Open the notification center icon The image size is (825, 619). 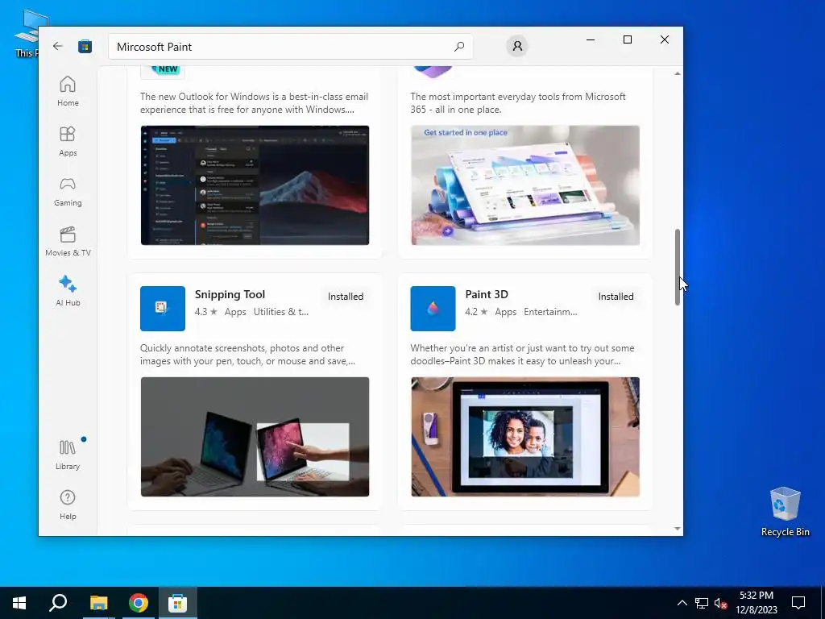(x=798, y=603)
